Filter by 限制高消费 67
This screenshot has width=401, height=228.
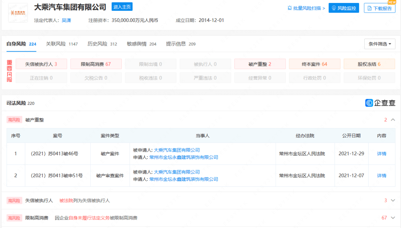coord(96,64)
